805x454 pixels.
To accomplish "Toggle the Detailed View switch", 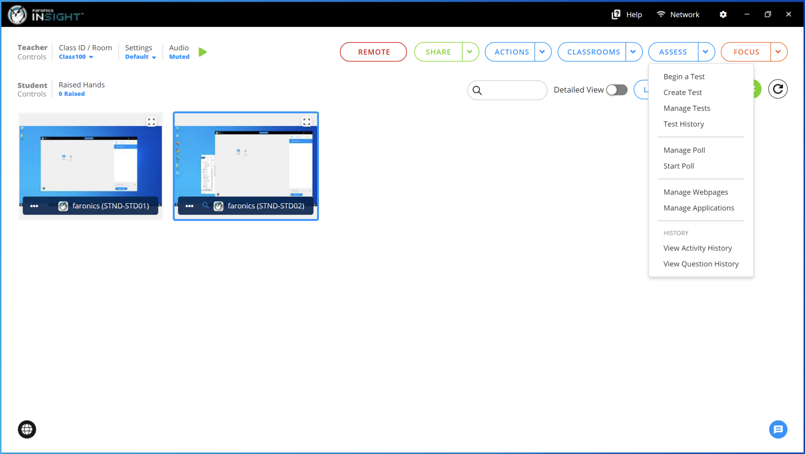I will [617, 90].
